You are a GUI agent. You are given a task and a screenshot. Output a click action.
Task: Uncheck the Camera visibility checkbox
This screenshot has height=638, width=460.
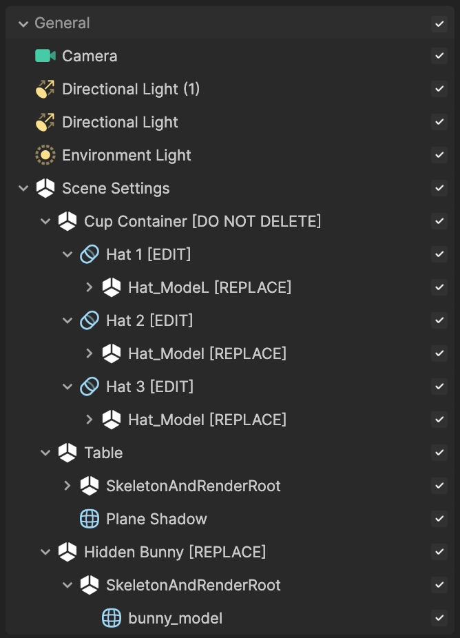pyautogui.click(x=439, y=56)
